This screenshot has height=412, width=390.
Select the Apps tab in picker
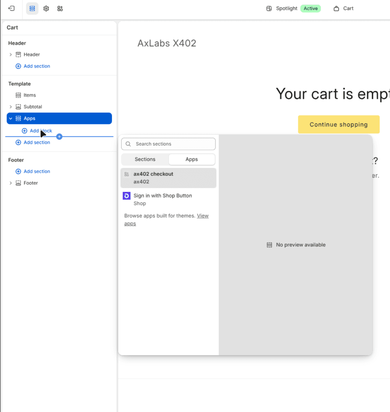(x=192, y=159)
